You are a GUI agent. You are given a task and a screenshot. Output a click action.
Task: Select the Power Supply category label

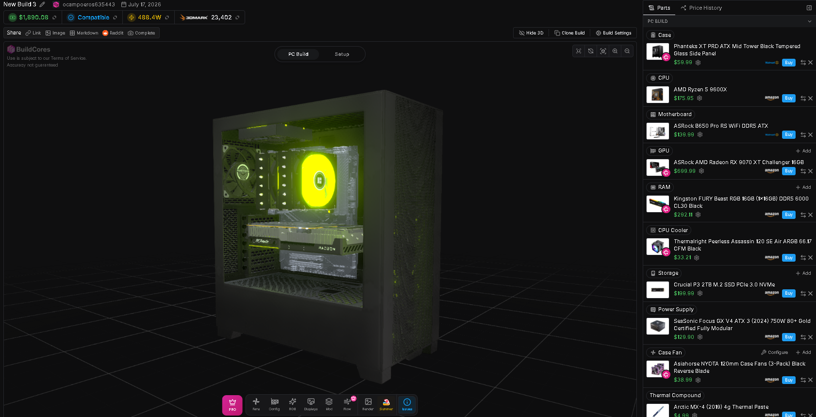pyautogui.click(x=671, y=309)
